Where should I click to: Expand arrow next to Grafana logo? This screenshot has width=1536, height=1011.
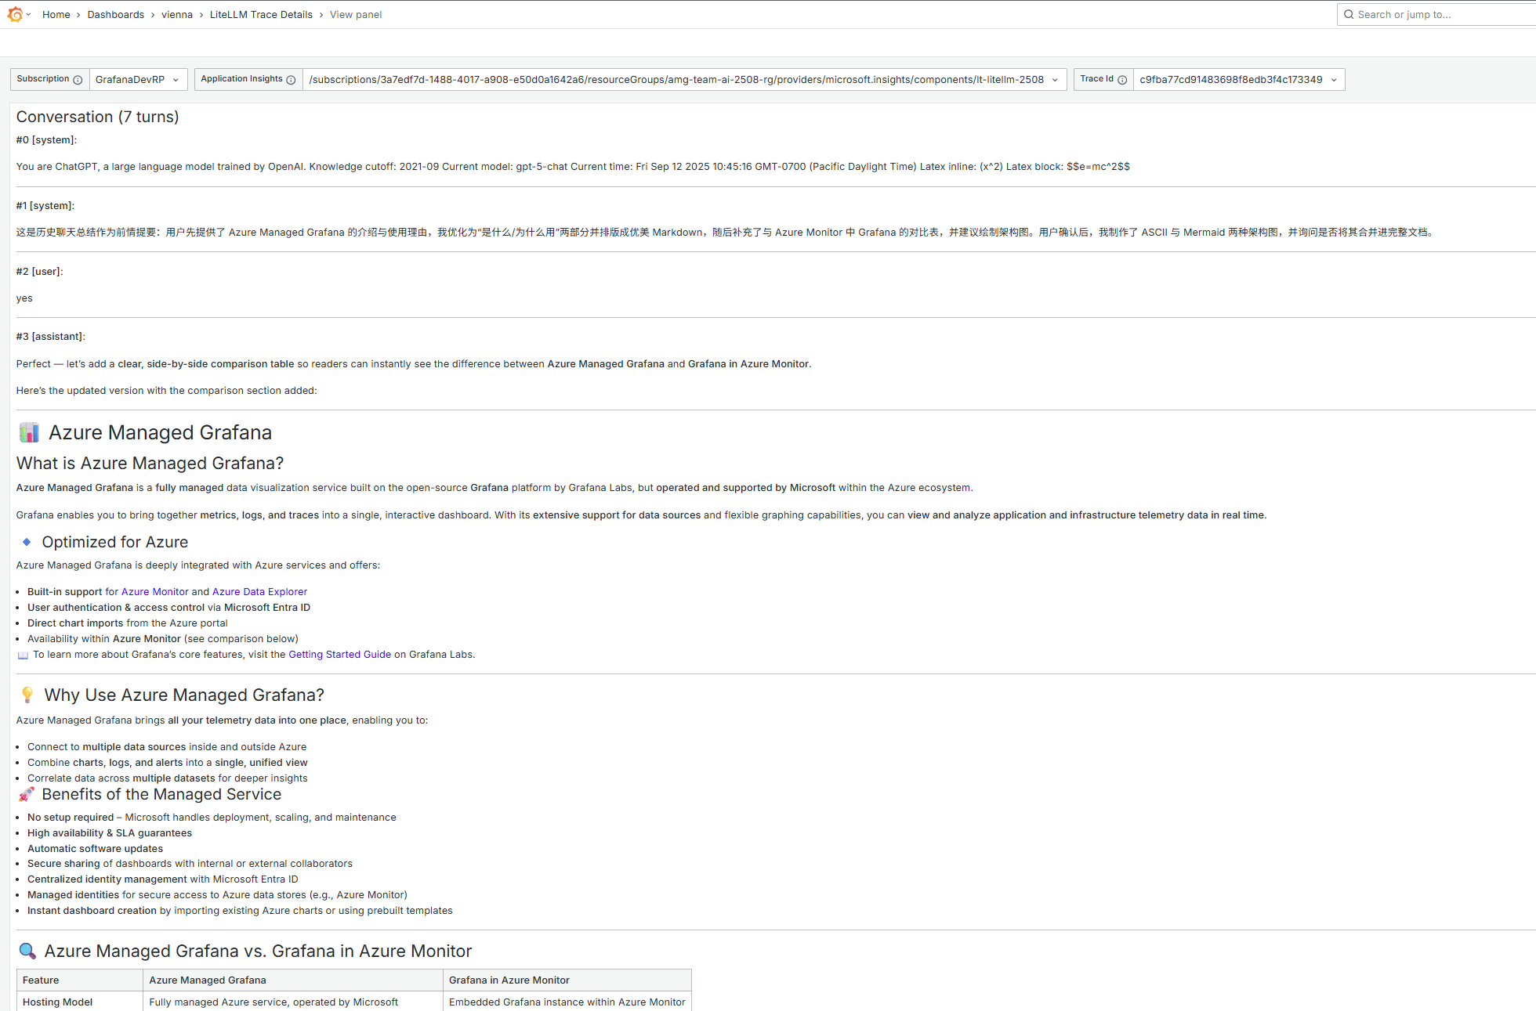click(29, 14)
